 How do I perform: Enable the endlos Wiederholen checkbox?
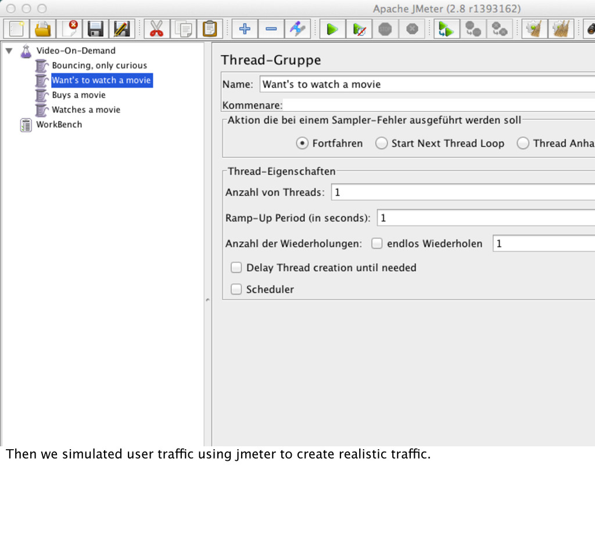[377, 243]
